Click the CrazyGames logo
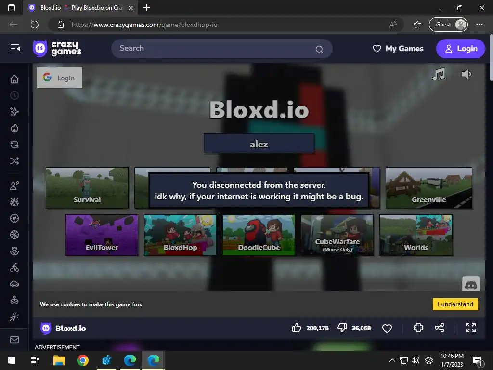493x370 pixels. (57, 49)
